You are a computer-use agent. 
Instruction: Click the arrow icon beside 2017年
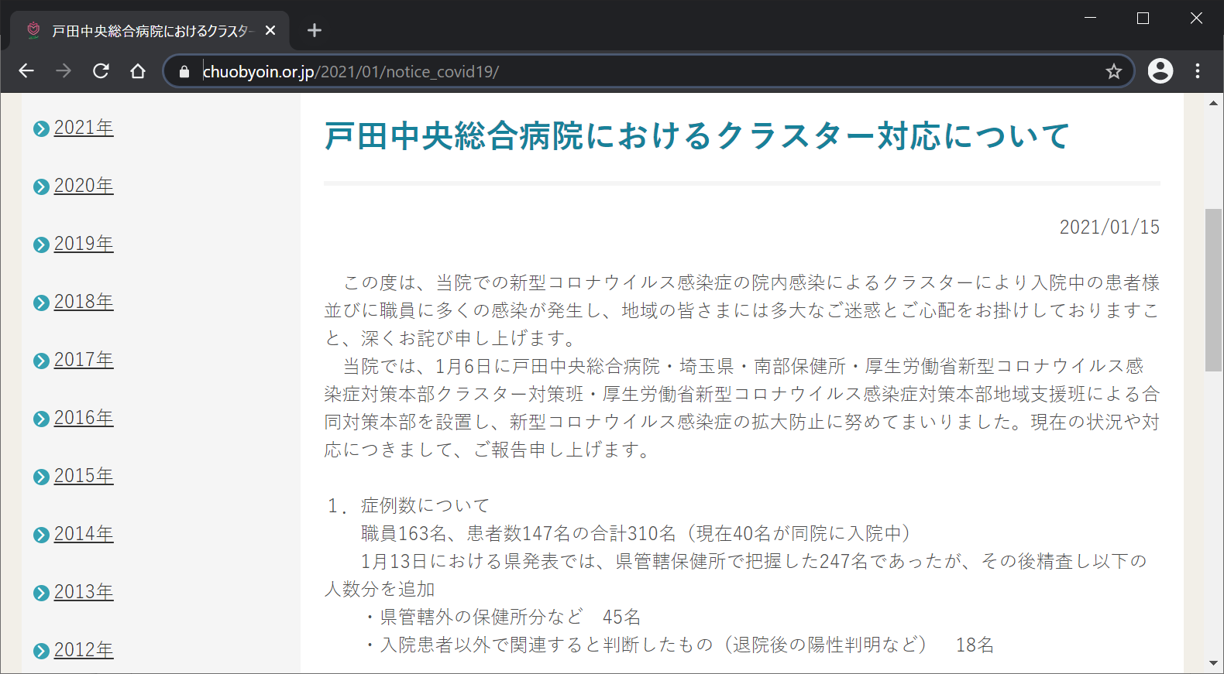click(x=41, y=361)
